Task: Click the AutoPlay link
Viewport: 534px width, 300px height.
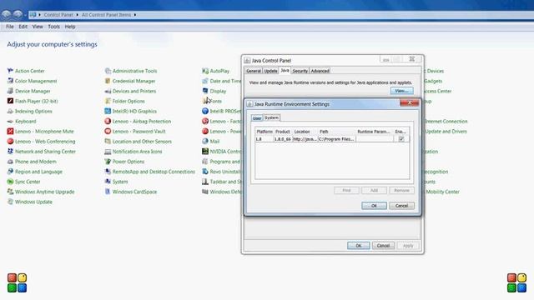Action: tap(219, 71)
